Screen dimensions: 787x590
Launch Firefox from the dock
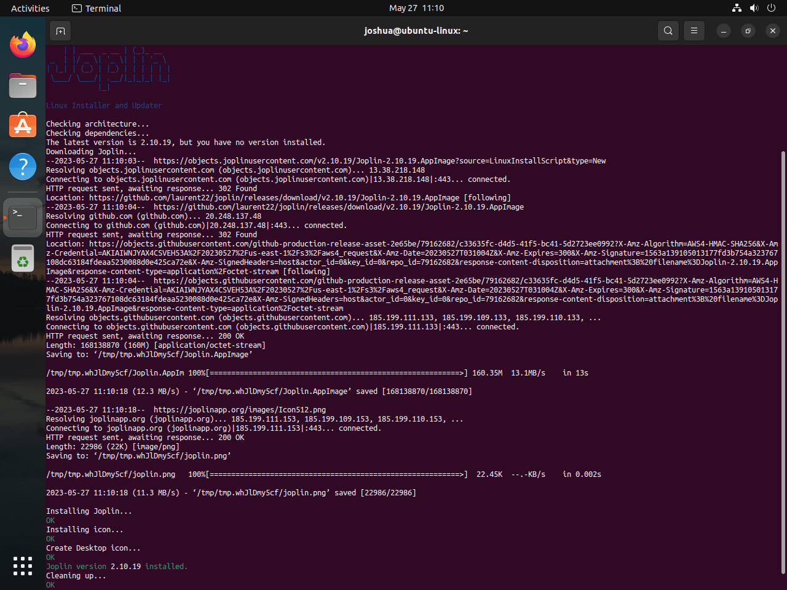pos(23,45)
